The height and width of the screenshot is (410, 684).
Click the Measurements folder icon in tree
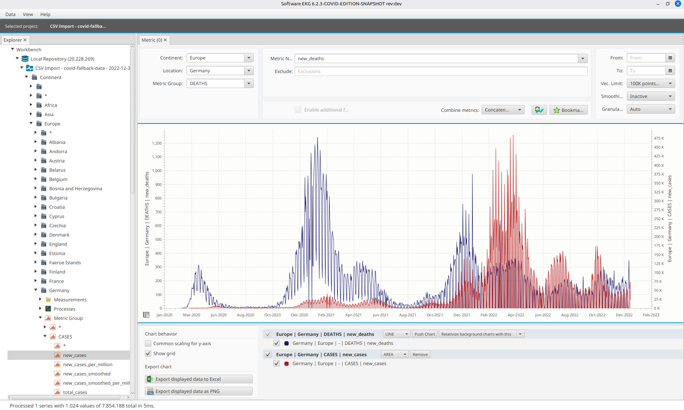(x=48, y=300)
